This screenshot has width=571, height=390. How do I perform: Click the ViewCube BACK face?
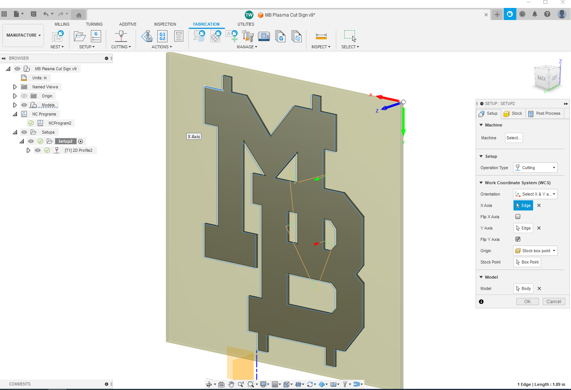(x=542, y=78)
